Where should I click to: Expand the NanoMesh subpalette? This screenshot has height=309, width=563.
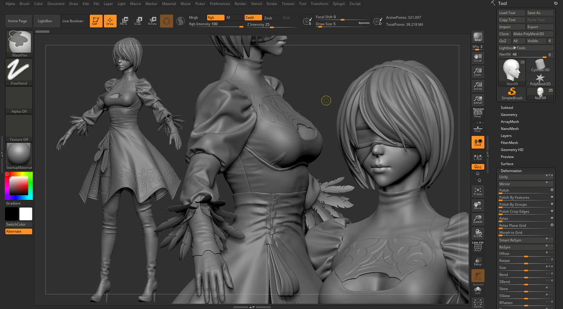pos(509,129)
